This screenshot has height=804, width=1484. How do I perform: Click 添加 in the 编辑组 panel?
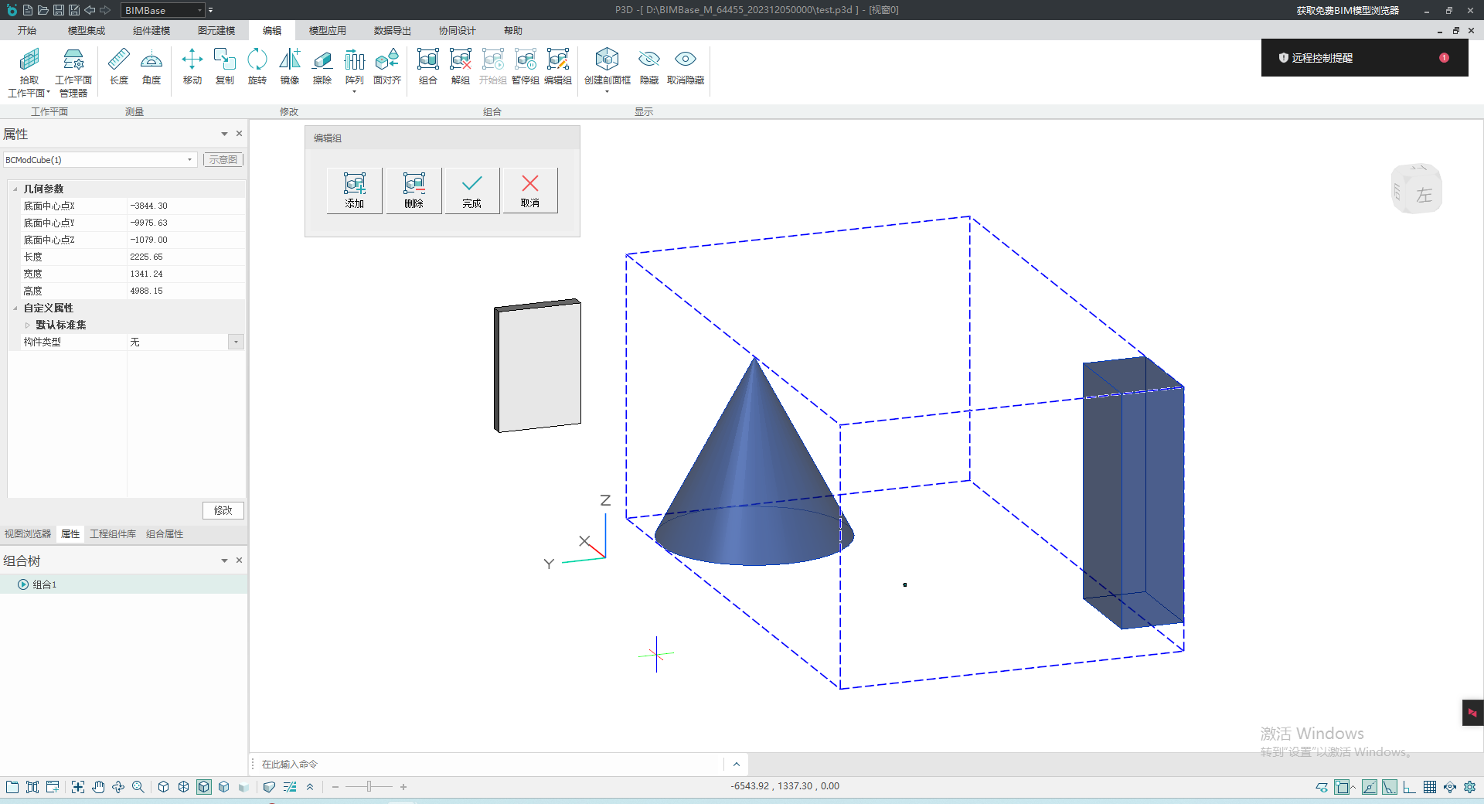click(x=354, y=190)
